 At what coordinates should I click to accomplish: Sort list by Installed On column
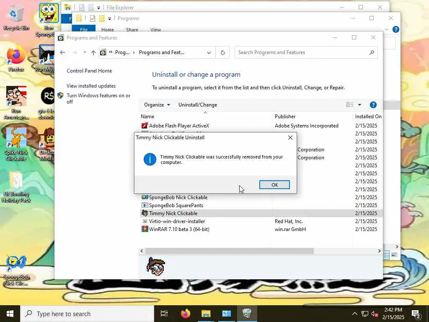pos(368,117)
